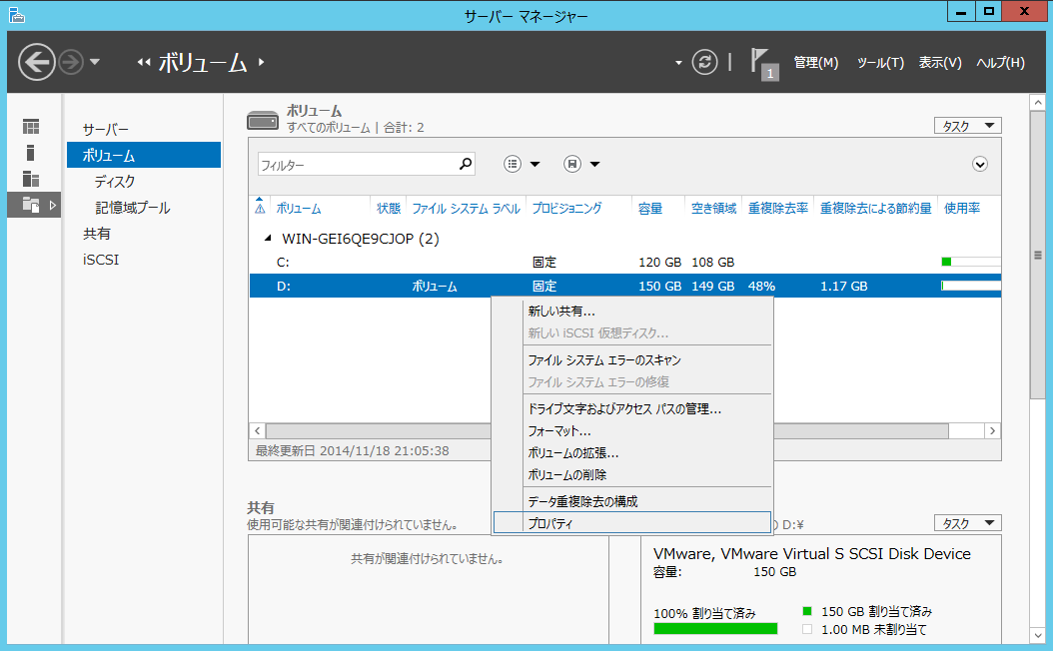
Task: Choose プロパティ from the context menu
Action: 550,523
